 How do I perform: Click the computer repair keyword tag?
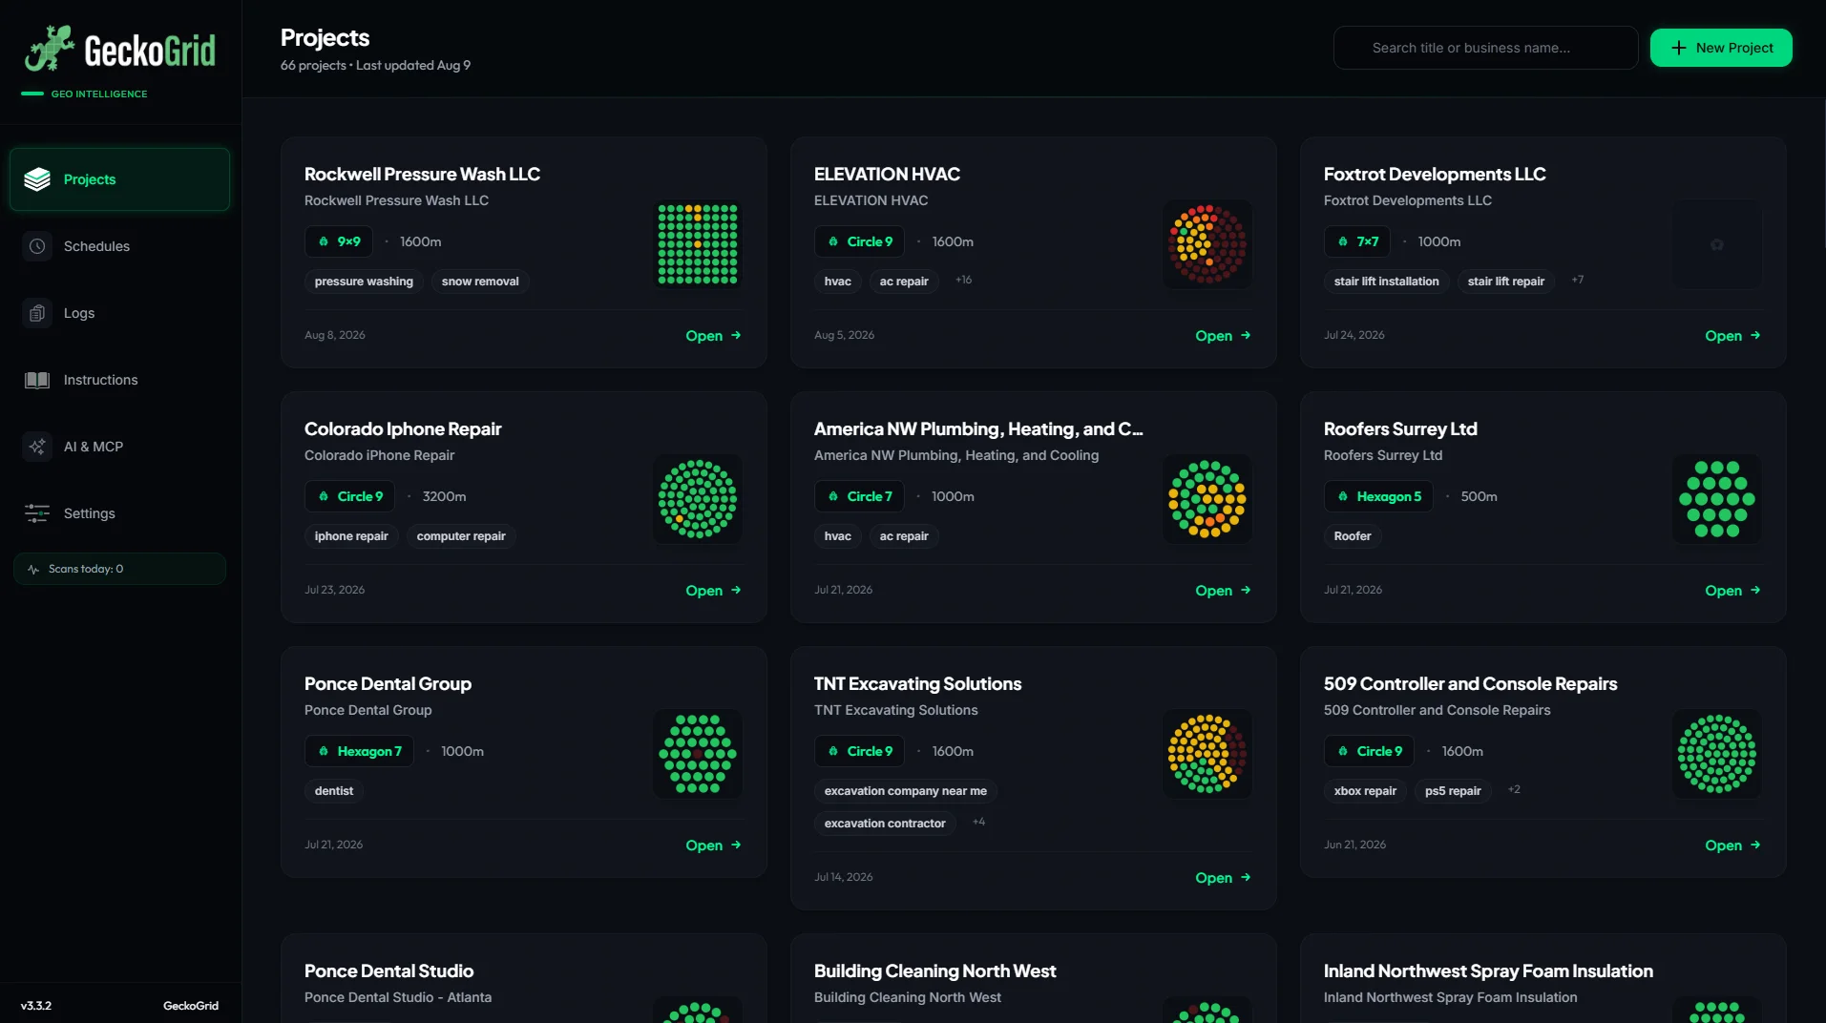[x=461, y=536]
